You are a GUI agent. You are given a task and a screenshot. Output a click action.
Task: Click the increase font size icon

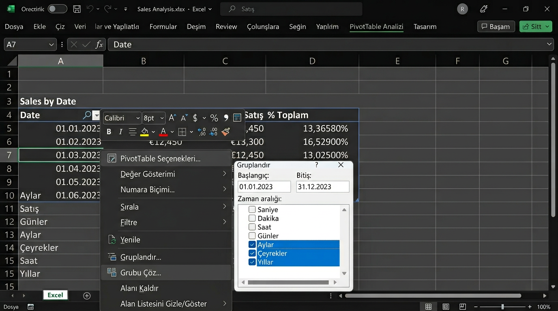172,118
